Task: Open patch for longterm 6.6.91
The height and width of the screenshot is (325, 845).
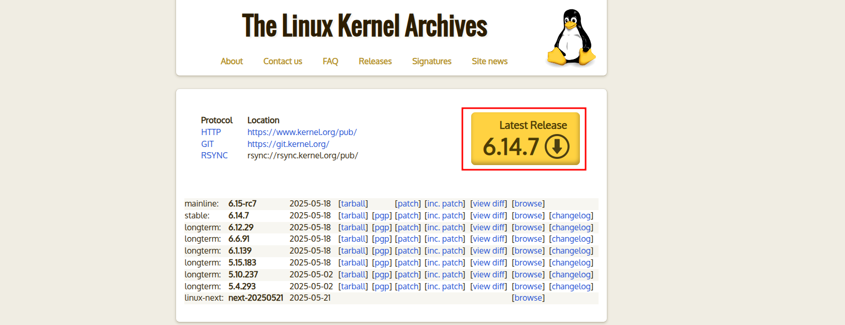Action: pos(408,239)
